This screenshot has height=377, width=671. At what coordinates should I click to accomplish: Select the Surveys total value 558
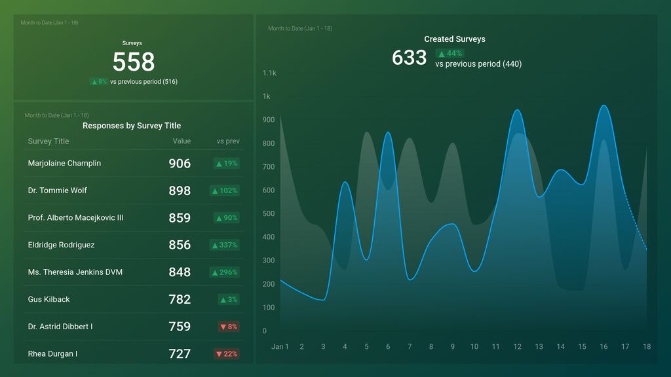point(134,62)
